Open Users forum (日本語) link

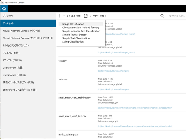tap(28, 75)
